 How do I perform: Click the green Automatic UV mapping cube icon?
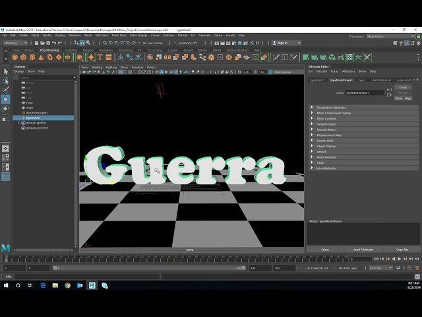[332, 57]
